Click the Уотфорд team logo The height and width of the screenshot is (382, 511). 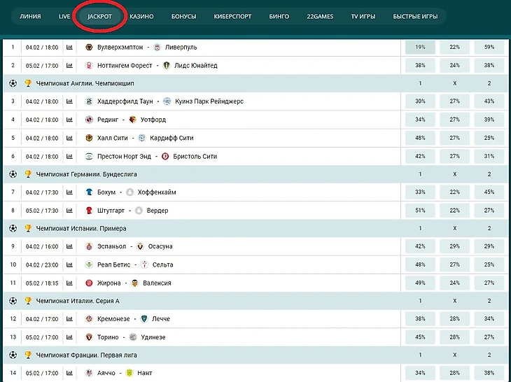click(132, 120)
